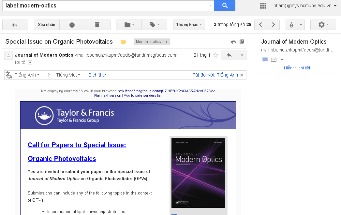Click the Taylor & Francis logo banner

(128, 115)
